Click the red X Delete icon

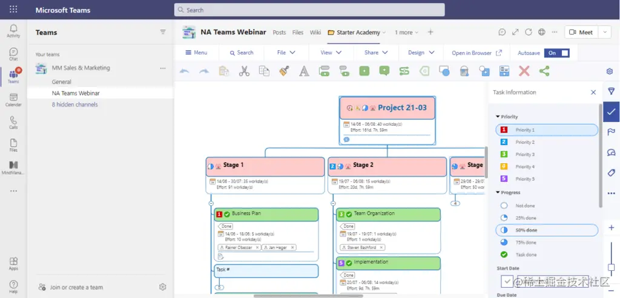pos(524,71)
